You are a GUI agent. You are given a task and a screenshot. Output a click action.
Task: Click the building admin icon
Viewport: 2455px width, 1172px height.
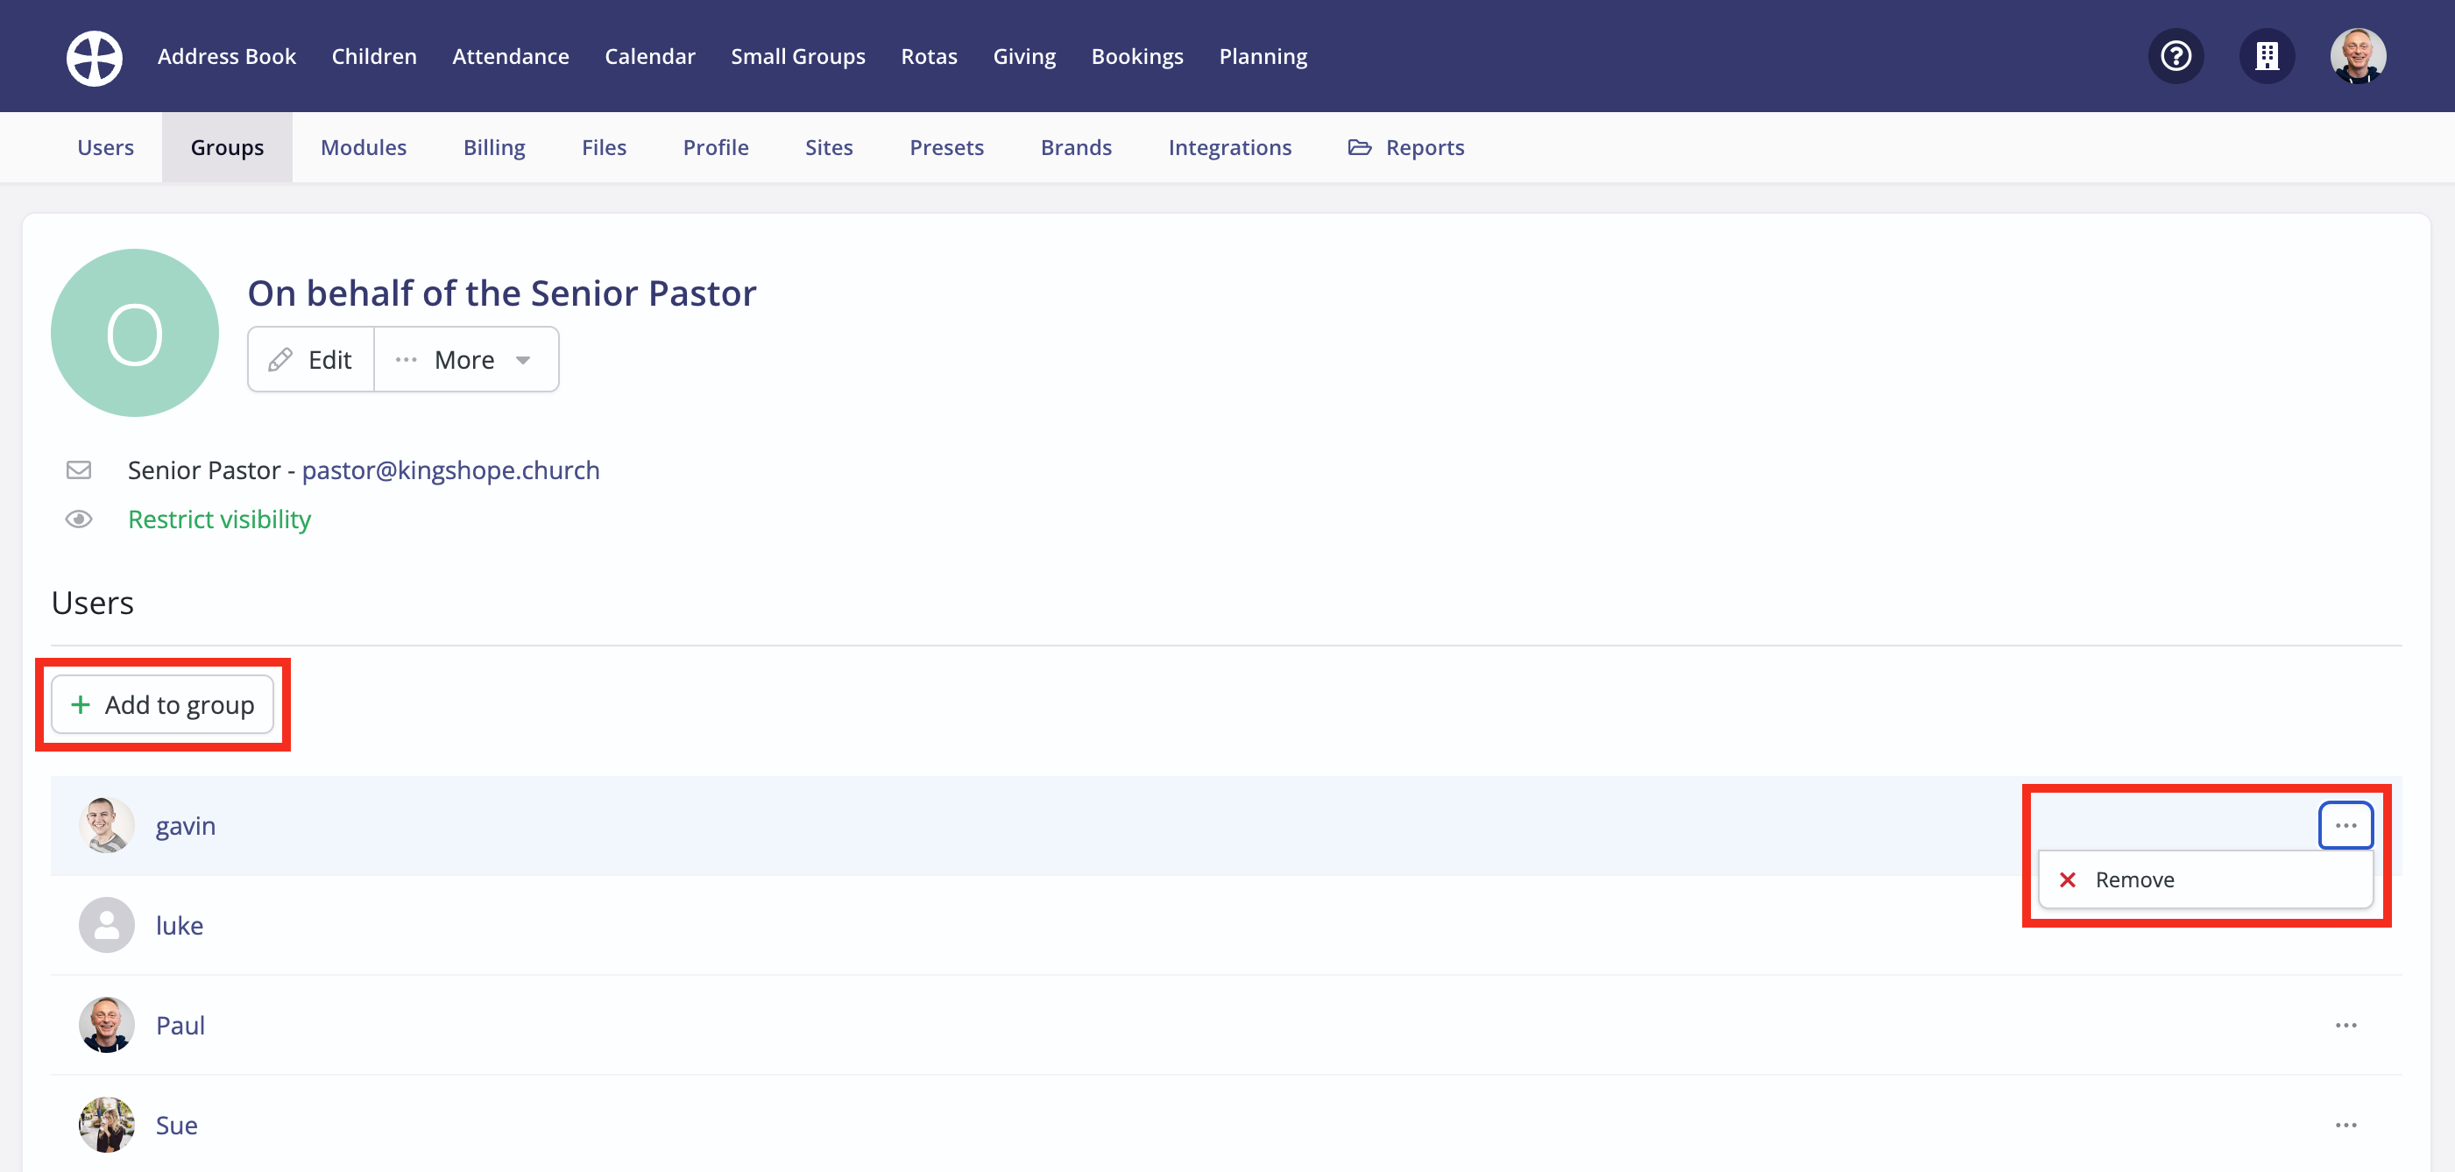coord(2268,56)
